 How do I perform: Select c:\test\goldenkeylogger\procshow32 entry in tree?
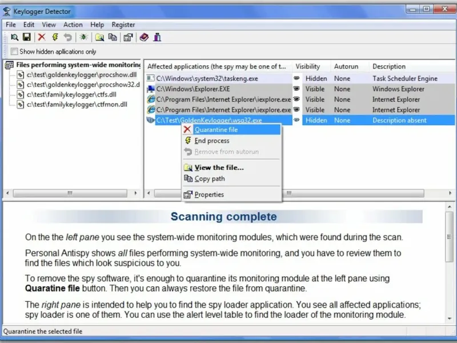pyautogui.click(x=83, y=85)
